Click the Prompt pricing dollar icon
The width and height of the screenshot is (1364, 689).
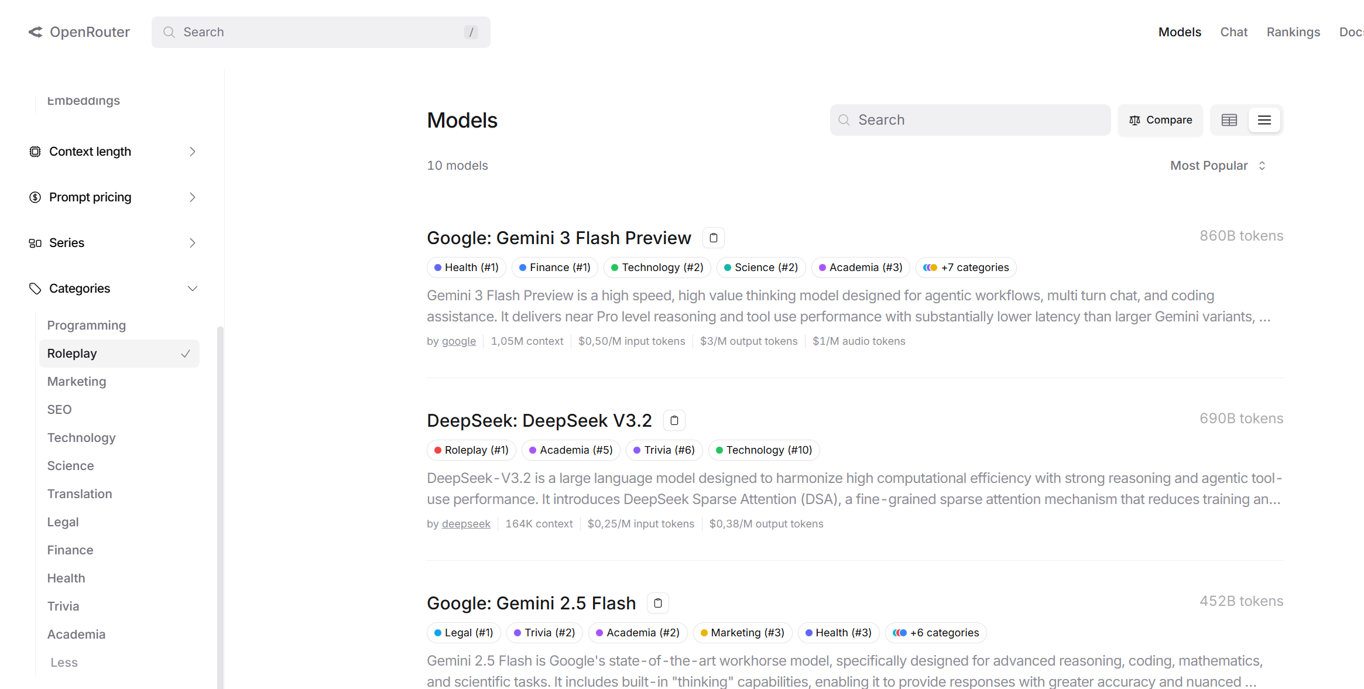35,197
